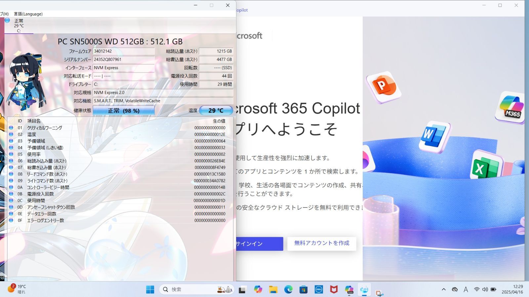Click the OneDrive tray icon
This screenshot has height=297, width=529.
tap(455, 289)
